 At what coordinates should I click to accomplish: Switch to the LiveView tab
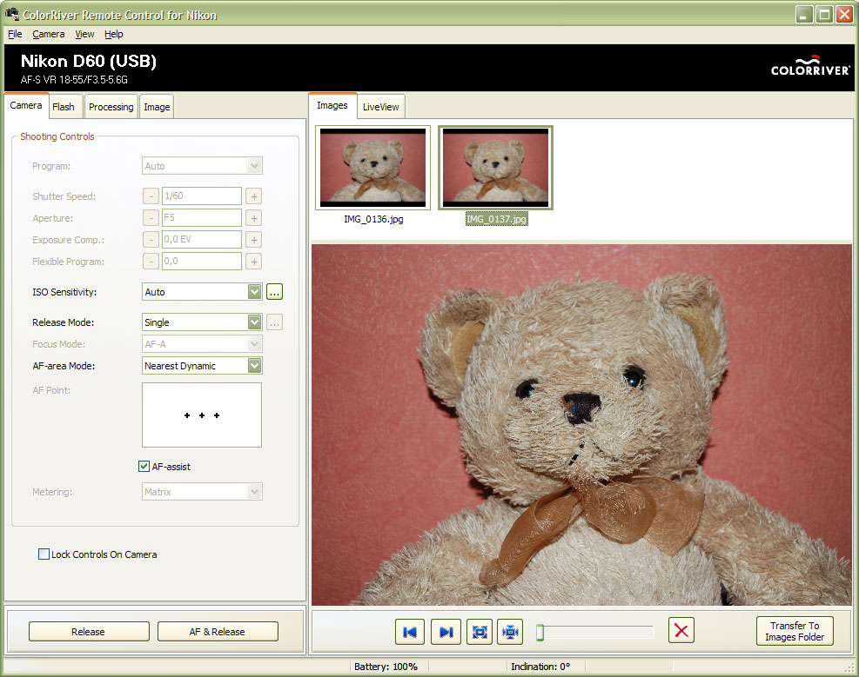pos(380,107)
